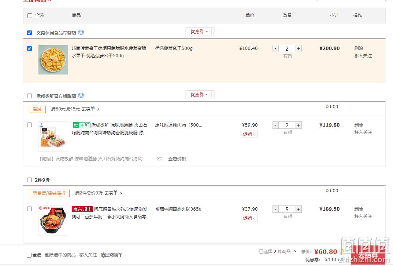Select the 海底捞自热火锅 item checkbox

click(30, 209)
